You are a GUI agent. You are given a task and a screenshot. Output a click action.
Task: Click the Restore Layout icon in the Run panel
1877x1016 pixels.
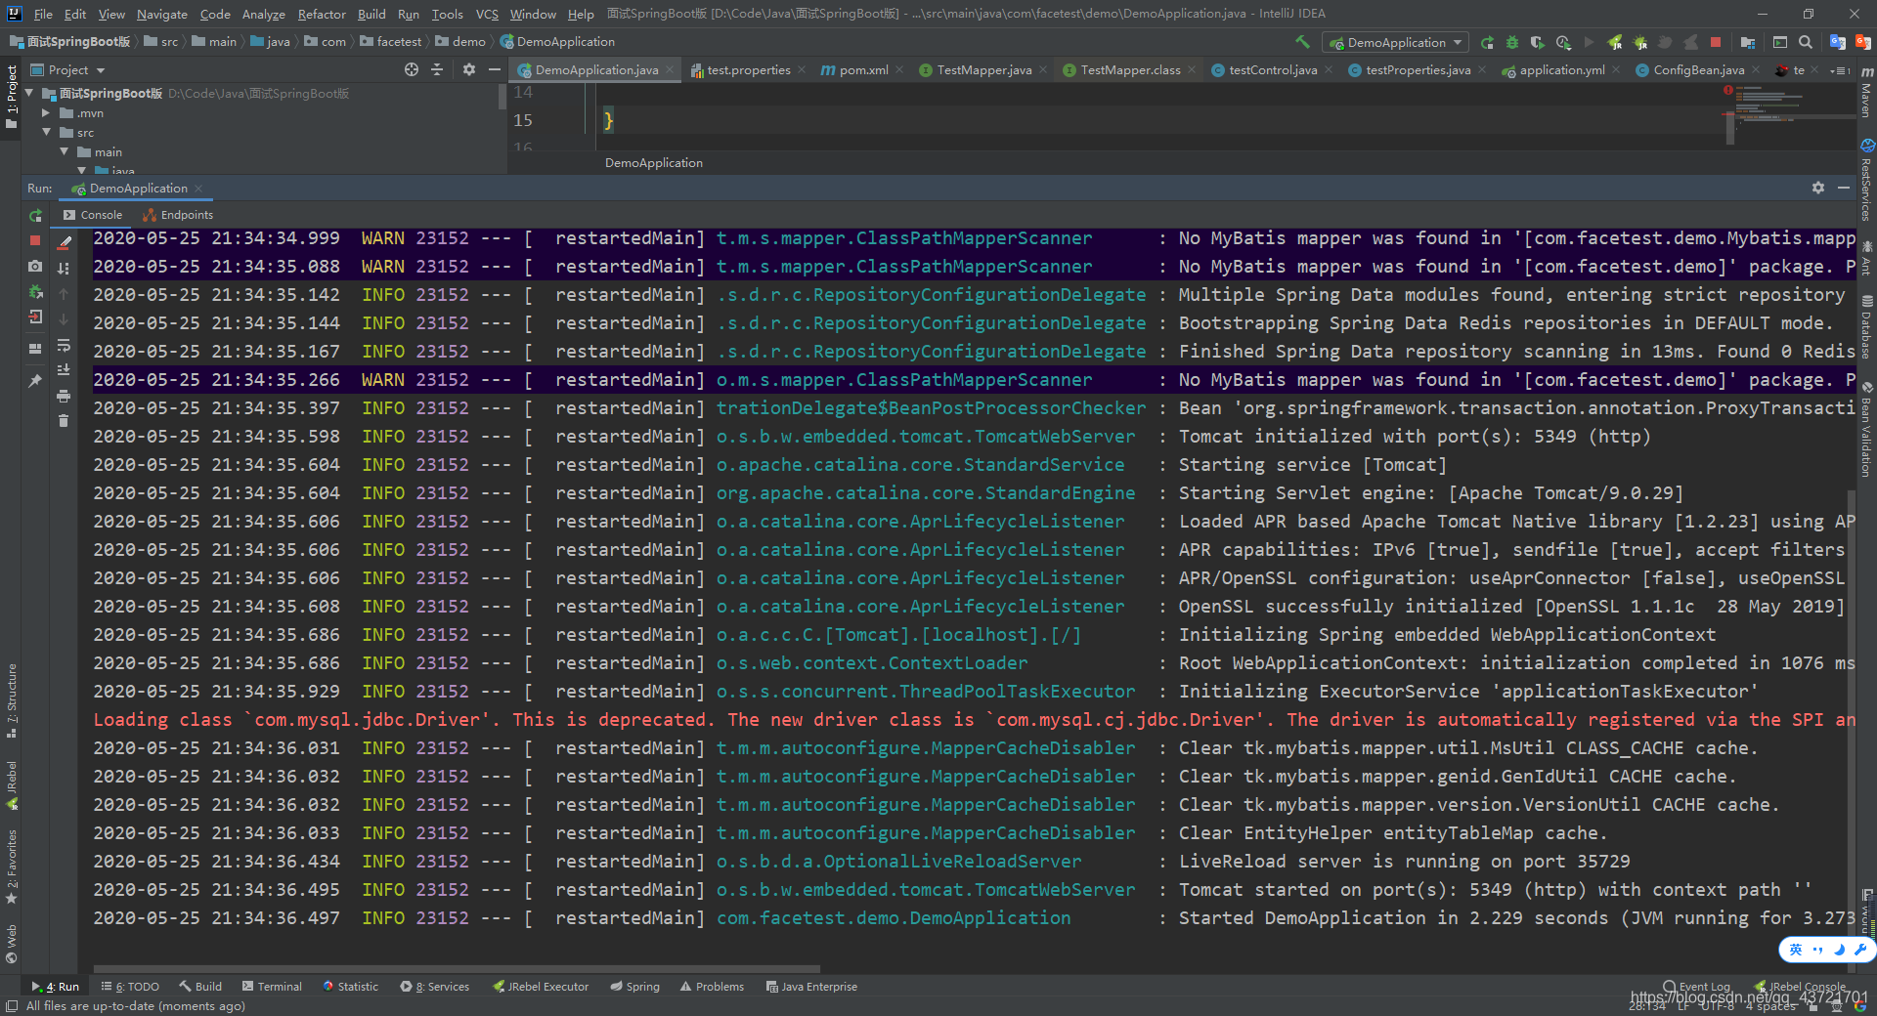tap(35, 349)
